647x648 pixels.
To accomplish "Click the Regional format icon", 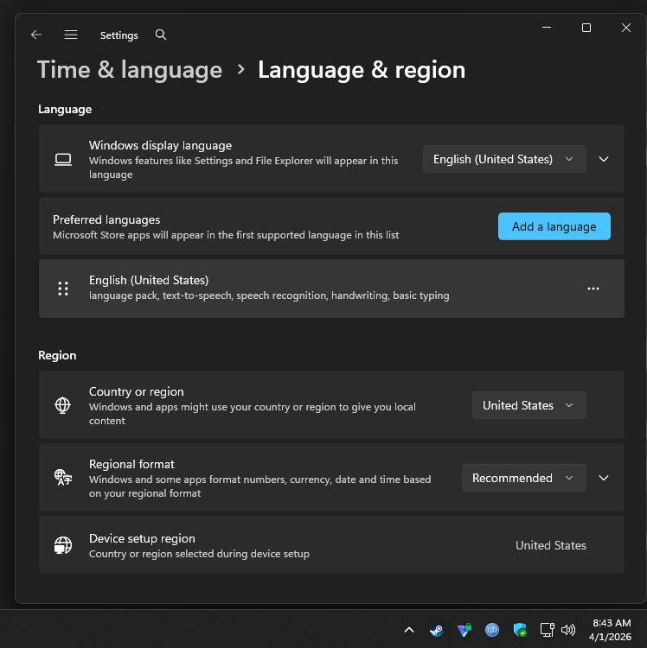I will pos(63,478).
